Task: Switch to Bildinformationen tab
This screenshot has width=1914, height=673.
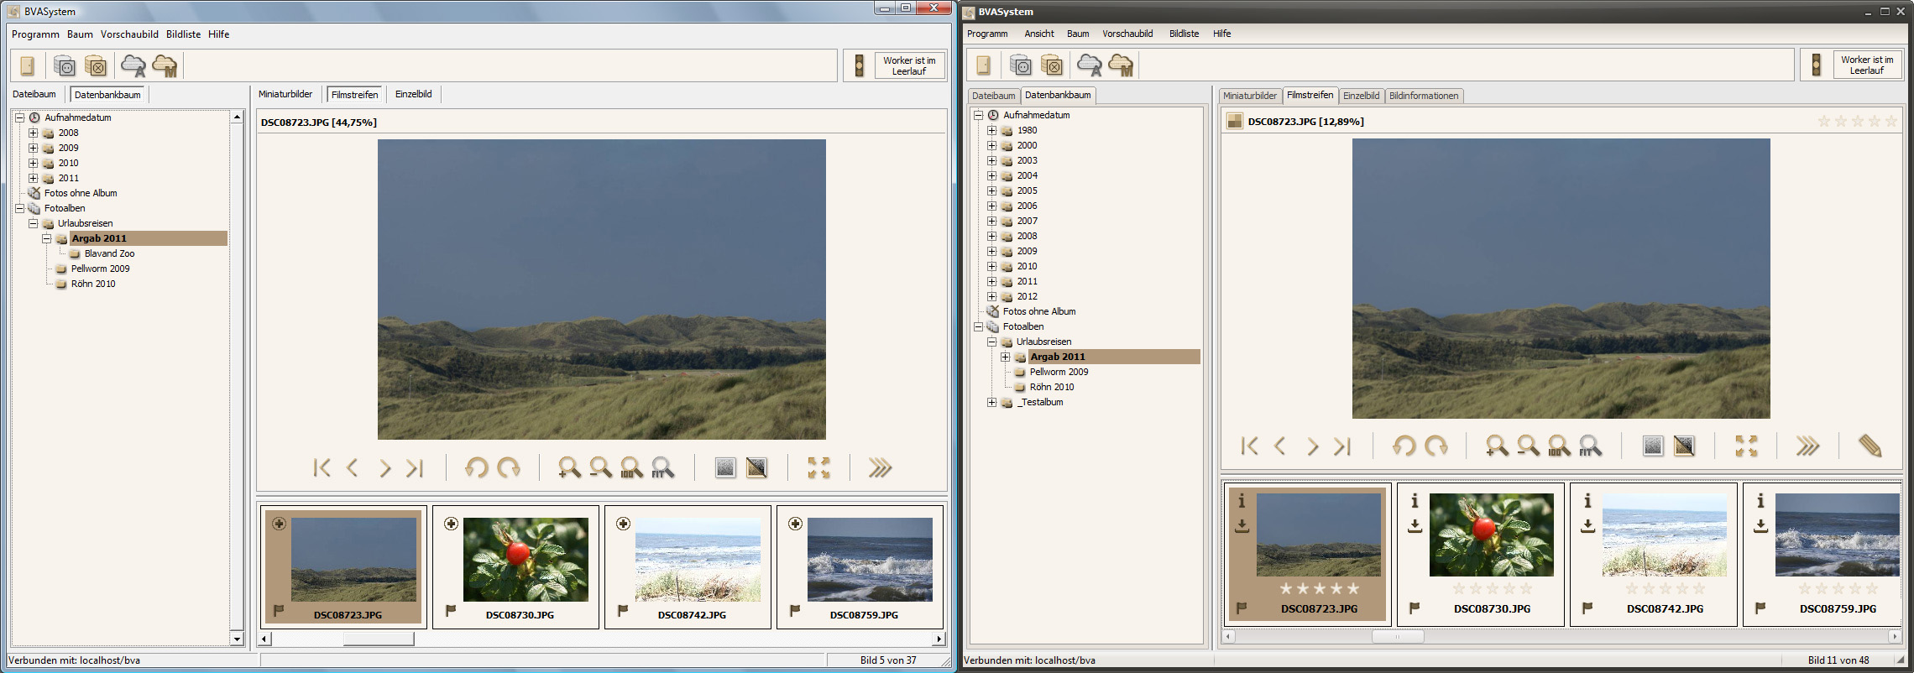Action: (1423, 96)
